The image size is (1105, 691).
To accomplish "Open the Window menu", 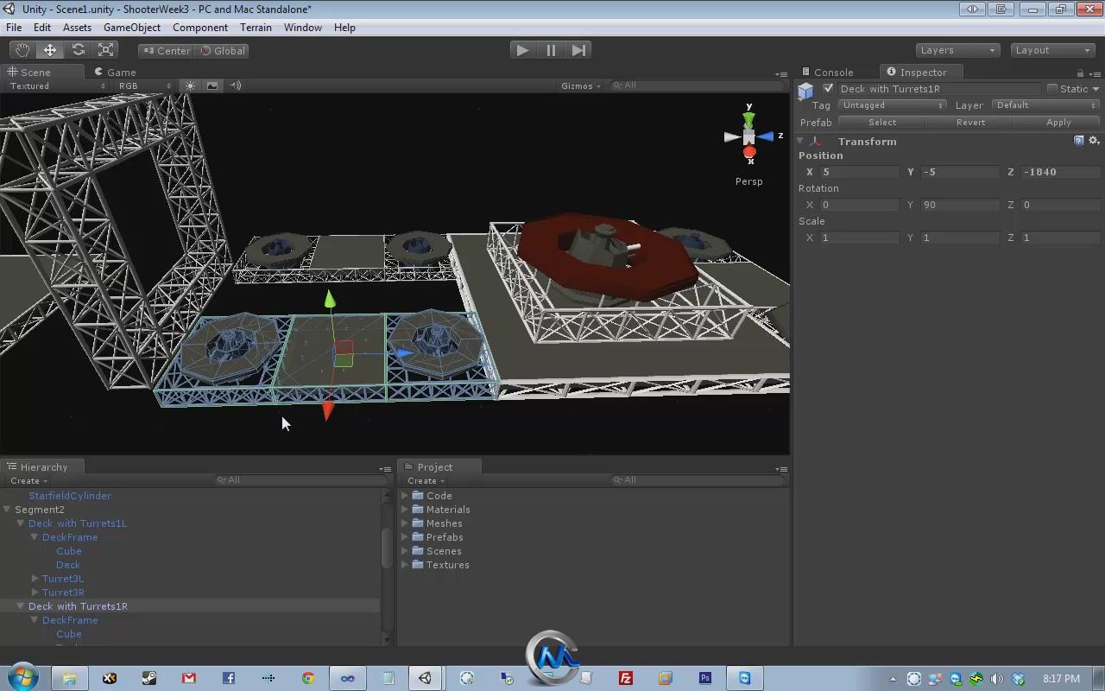I will point(303,28).
